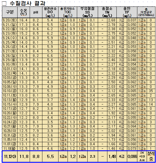Select the 10.27.(월) date cell
This screenshot has height=163, width=156.
coord(10,126)
